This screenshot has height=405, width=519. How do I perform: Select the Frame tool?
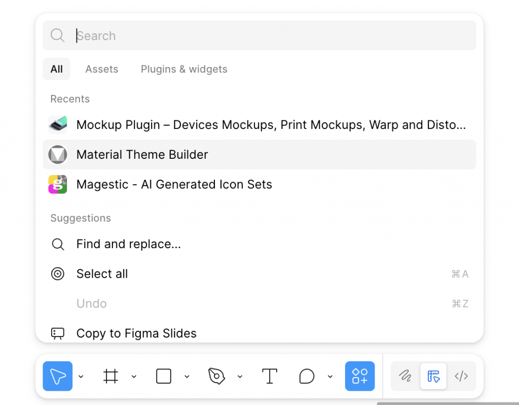click(110, 376)
